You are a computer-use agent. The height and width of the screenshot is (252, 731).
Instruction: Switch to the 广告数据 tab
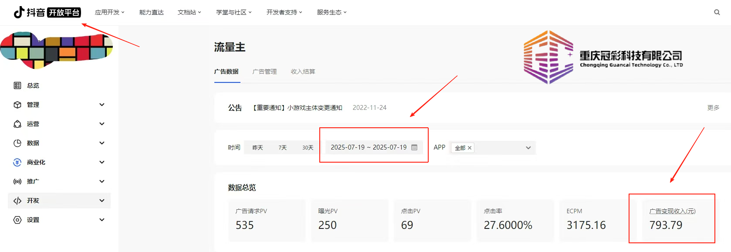[x=227, y=72]
